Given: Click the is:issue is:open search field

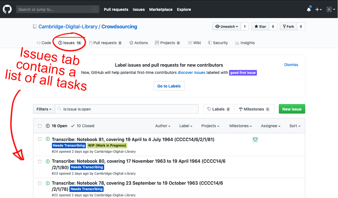Looking at the screenshot, I should point(127,109).
